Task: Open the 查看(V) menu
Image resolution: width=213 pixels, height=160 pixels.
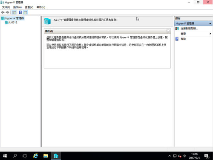Action: [29, 7]
